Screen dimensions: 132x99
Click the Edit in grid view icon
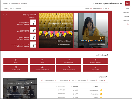88,81
